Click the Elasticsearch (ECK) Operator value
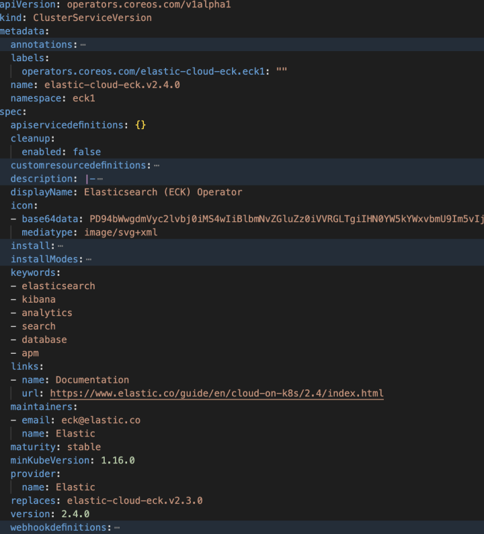This screenshot has width=484, height=534. click(x=163, y=192)
